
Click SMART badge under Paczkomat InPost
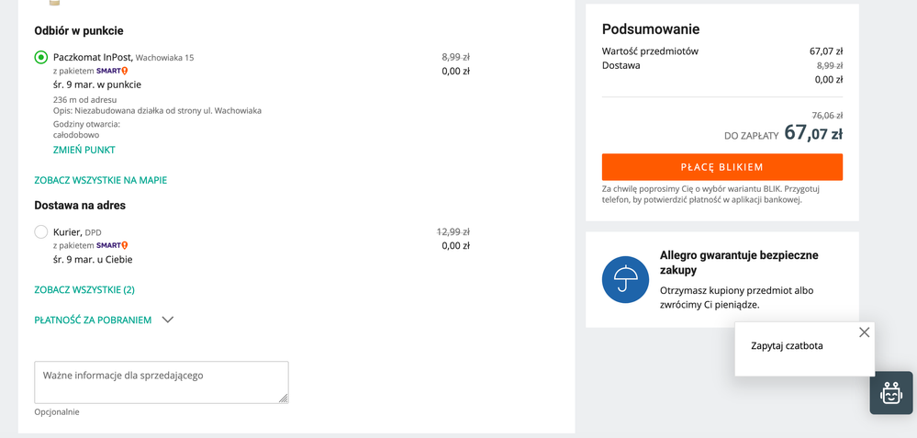click(112, 71)
